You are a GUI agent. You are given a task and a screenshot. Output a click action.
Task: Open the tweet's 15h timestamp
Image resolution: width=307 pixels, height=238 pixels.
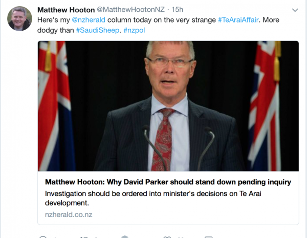coord(177,10)
